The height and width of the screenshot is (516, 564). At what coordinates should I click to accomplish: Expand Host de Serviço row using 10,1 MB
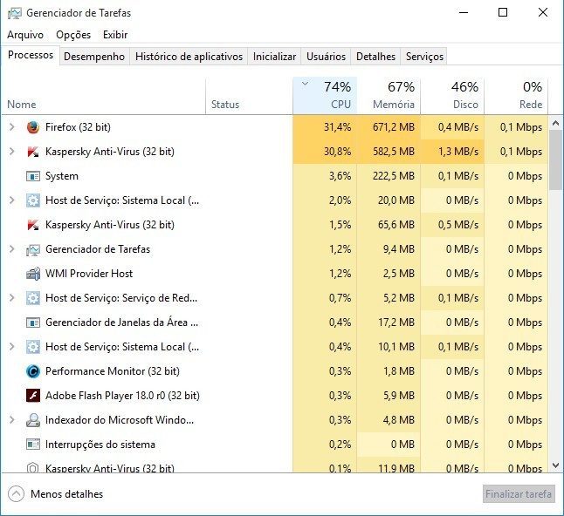[12, 347]
